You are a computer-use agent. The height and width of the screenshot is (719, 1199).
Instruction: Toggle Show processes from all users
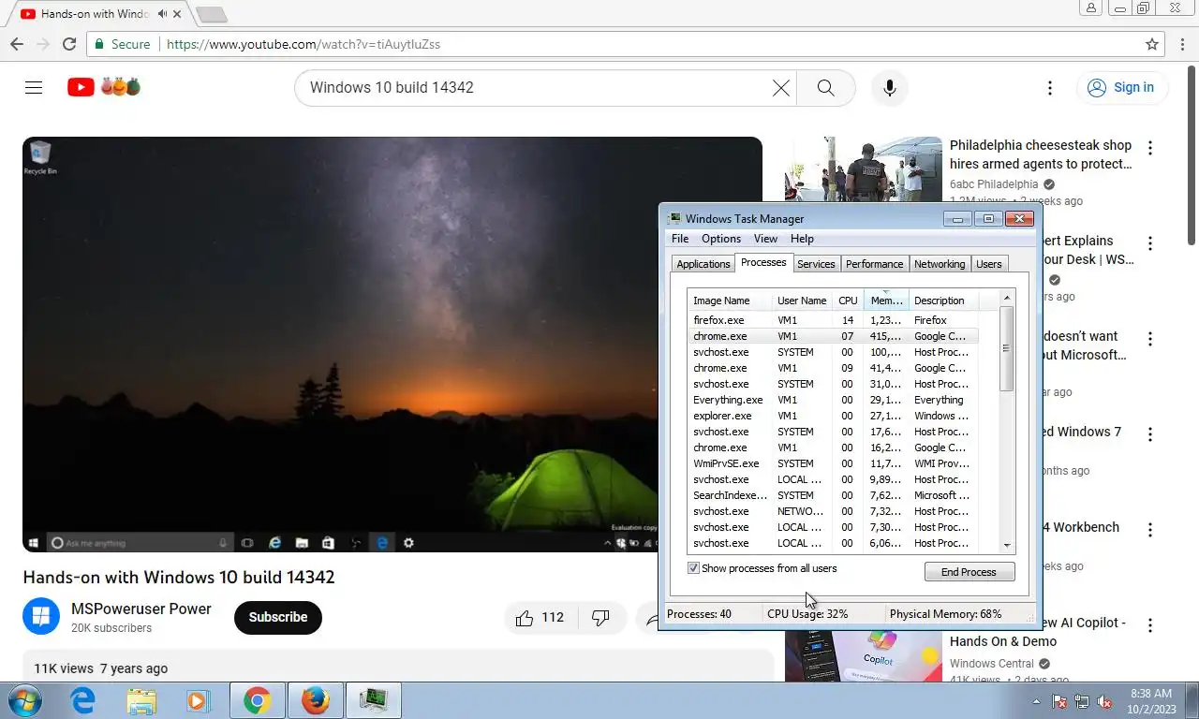(x=693, y=568)
